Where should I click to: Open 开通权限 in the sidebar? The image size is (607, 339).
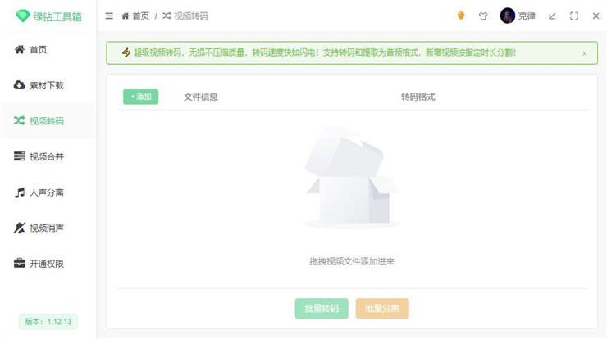(x=48, y=263)
